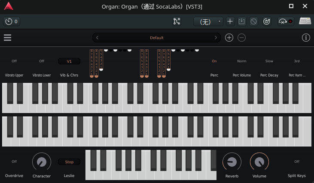Open the hamburger menu of the Organ plugin
314x183 pixels.
[7, 38]
